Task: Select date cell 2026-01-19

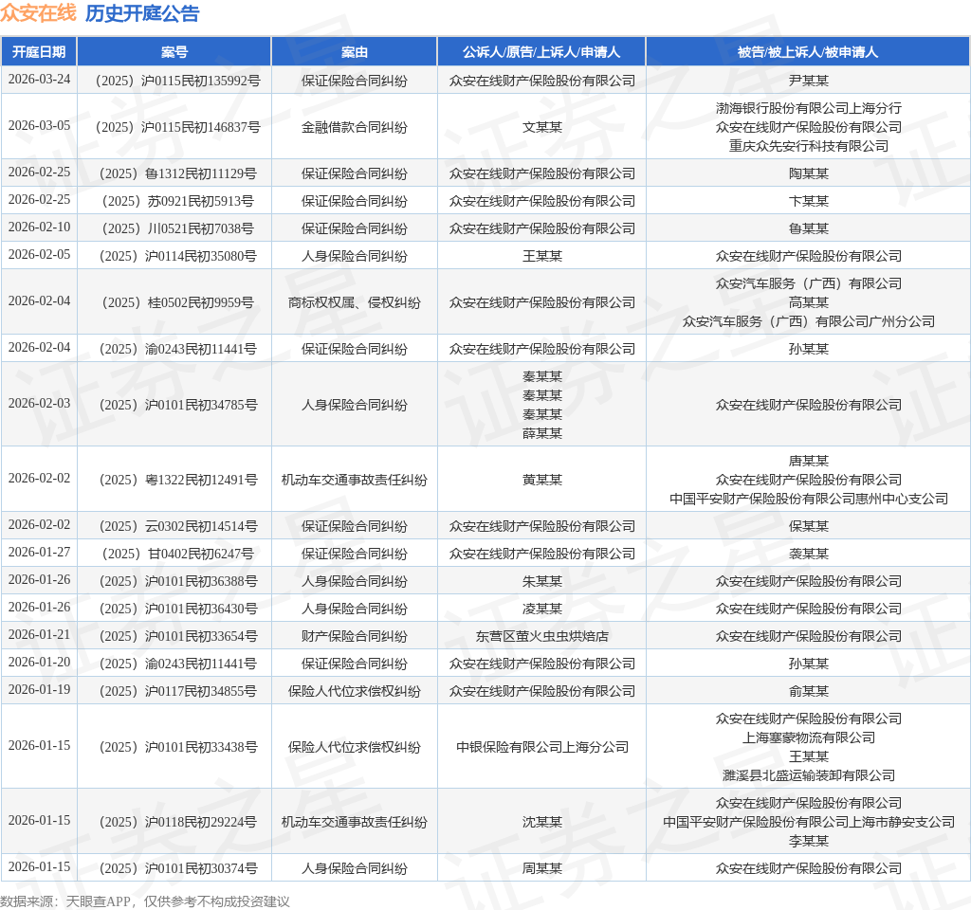Action: point(39,689)
